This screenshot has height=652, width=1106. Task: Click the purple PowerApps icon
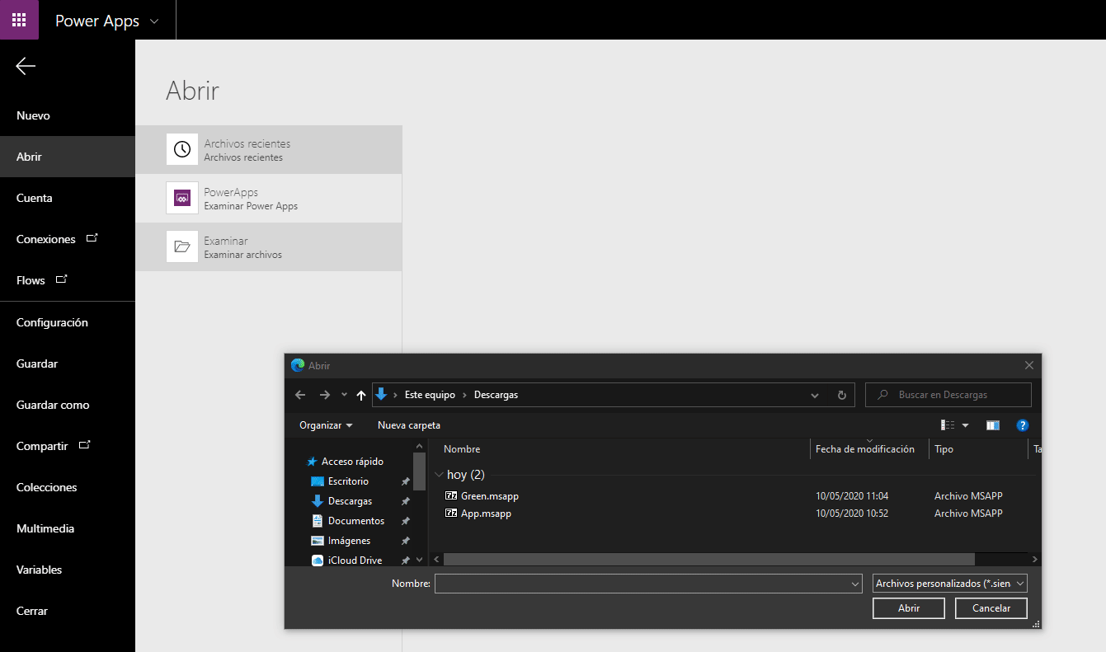182,198
